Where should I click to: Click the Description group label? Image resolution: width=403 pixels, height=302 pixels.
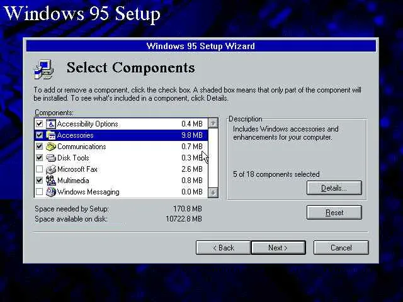tap(245, 119)
